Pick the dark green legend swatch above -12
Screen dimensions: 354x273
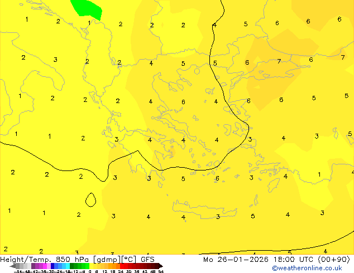pos(72,266)
